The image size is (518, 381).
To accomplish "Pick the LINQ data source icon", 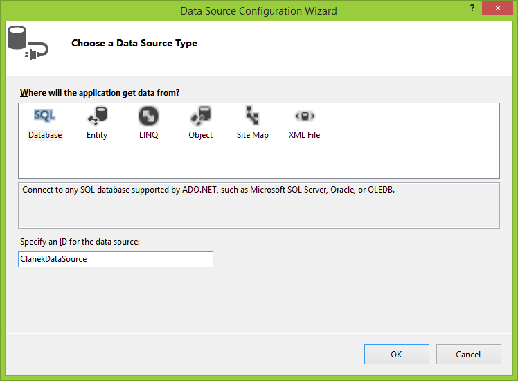I will [148, 116].
